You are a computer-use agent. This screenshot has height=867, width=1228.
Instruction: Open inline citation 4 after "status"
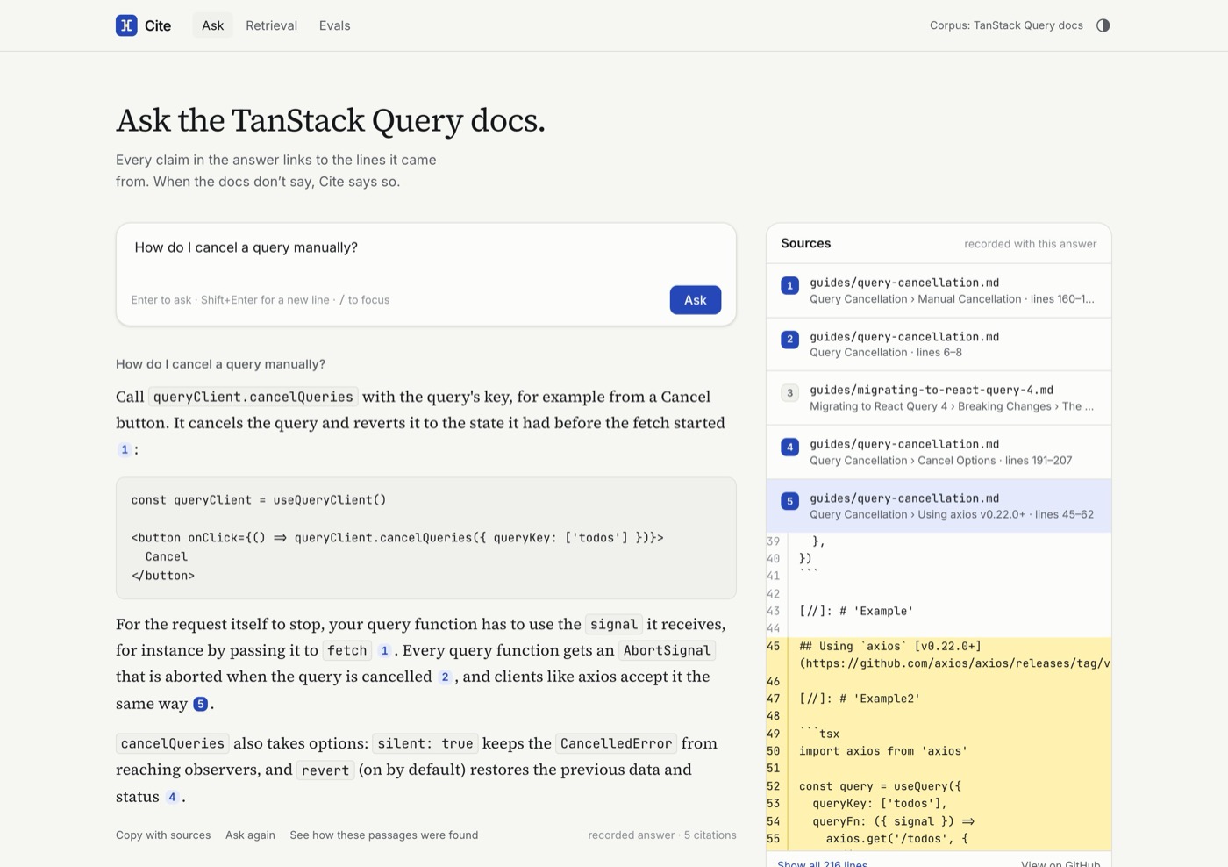click(172, 797)
